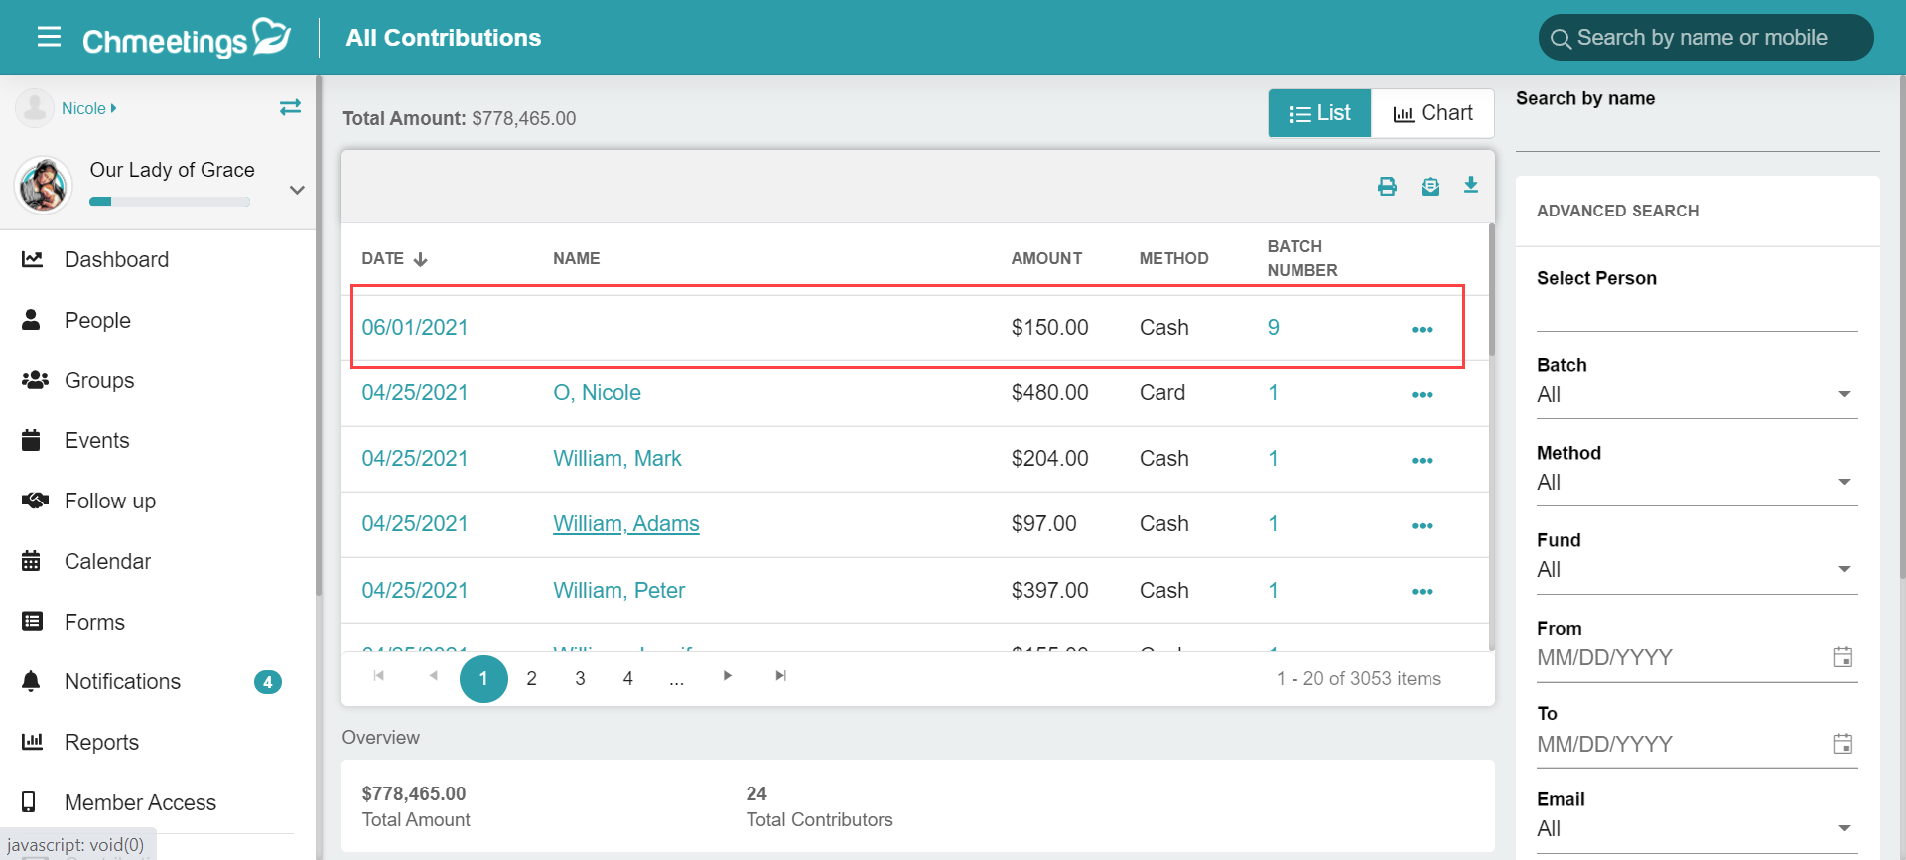Go to the first page icon
Screen dimensions: 1906x860
[378, 676]
